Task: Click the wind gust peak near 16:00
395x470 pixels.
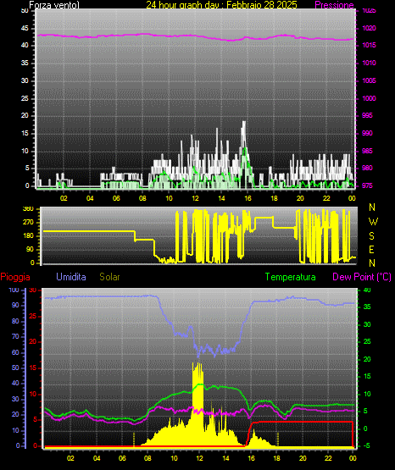Action: [244, 122]
